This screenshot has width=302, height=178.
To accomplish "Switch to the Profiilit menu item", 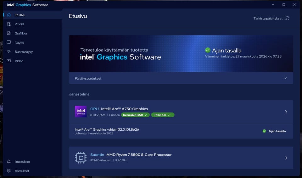I will (x=20, y=24).
